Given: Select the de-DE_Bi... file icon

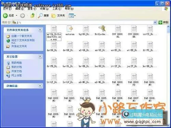Looking at the screenshot, I should (70, 45).
